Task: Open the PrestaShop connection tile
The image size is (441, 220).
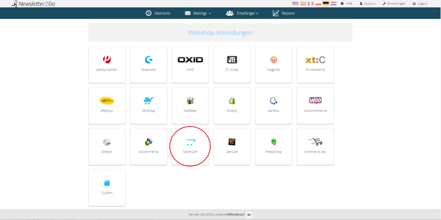Action: click(273, 147)
